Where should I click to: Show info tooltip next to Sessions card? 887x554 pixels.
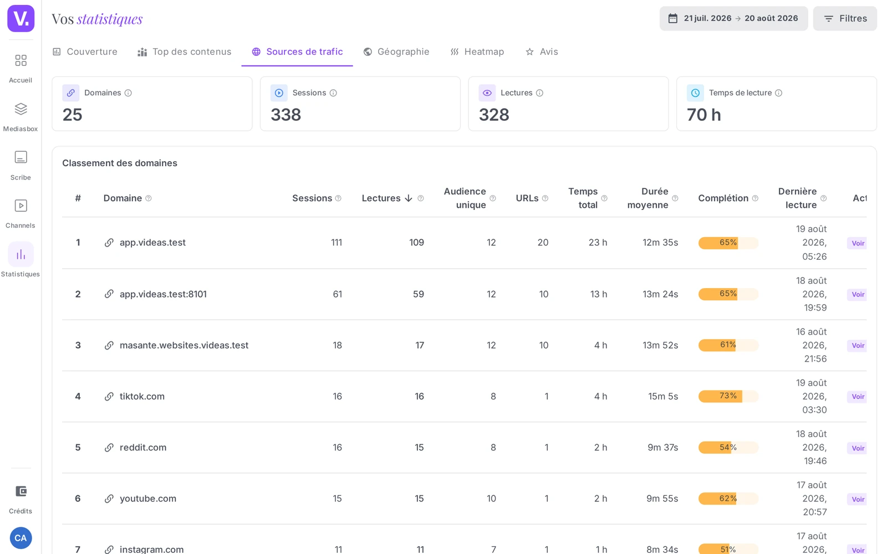pos(333,93)
